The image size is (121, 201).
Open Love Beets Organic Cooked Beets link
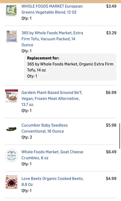coord(52,181)
